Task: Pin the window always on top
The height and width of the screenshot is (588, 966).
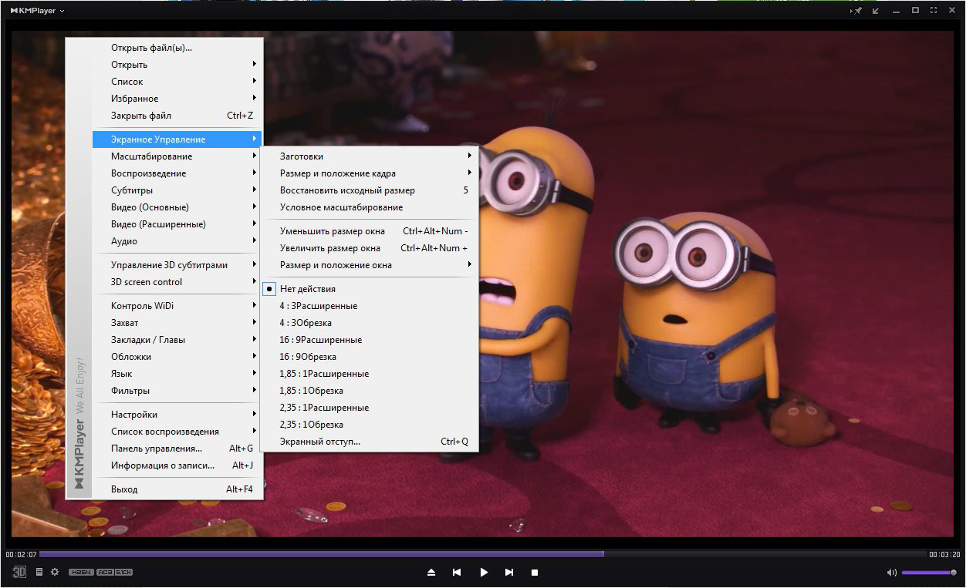Action: tap(856, 11)
